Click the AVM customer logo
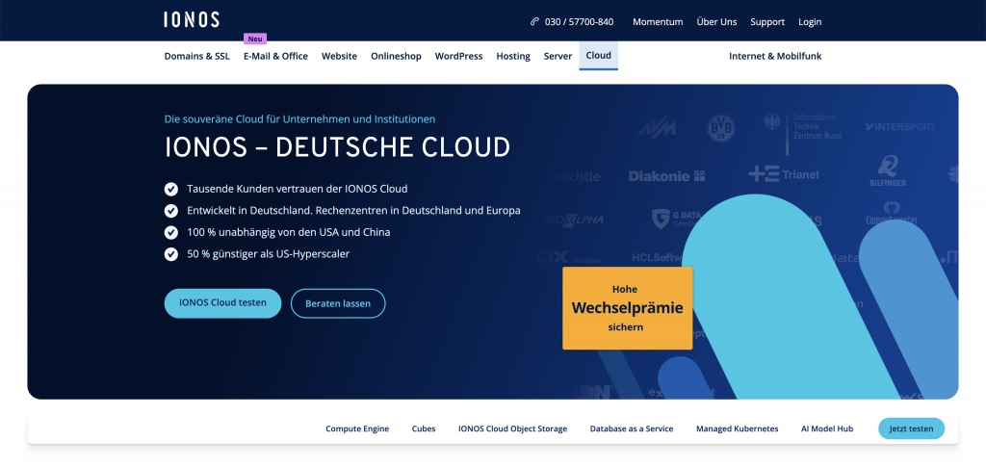The width and height of the screenshot is (986, 467). point(657,128)
